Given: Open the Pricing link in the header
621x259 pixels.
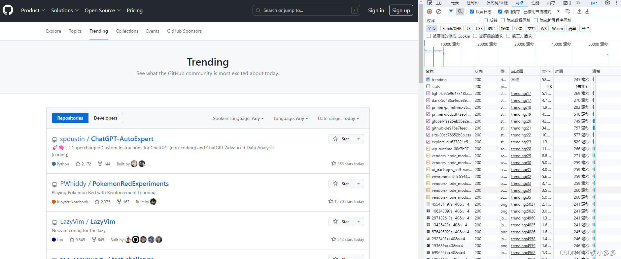Looking at the screenshot, I should (135, 10).
